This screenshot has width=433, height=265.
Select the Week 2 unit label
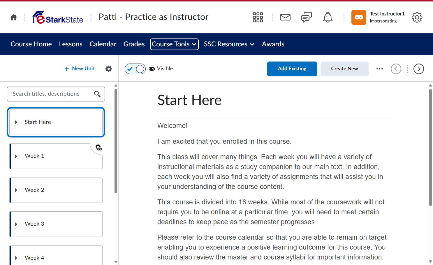click(34, 190)
